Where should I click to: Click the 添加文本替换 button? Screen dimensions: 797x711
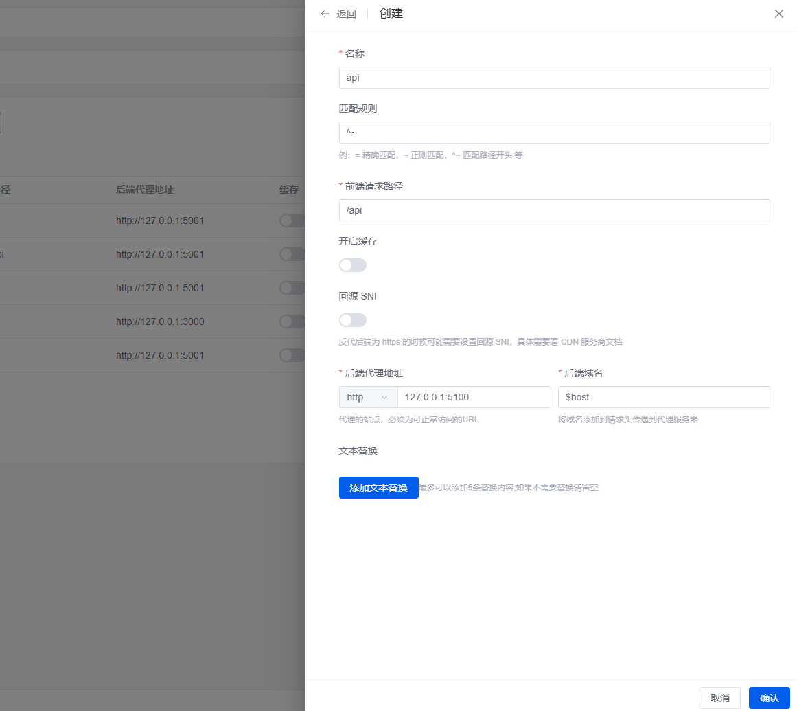pos(378,488)
